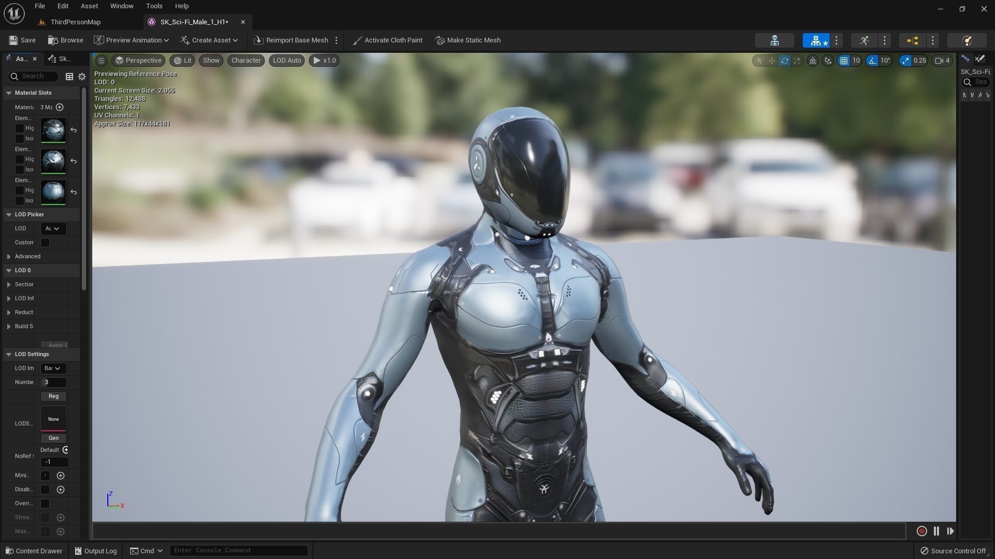Open the LOD Import dropdown

pyautogui.click(x=53, y=369)
